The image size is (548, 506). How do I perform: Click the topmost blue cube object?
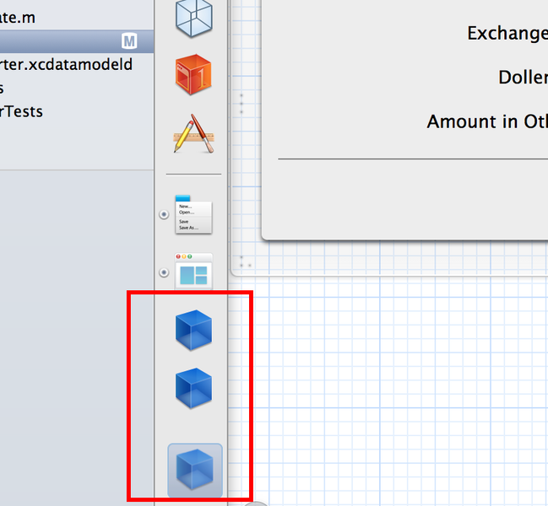tap(193, 329)
